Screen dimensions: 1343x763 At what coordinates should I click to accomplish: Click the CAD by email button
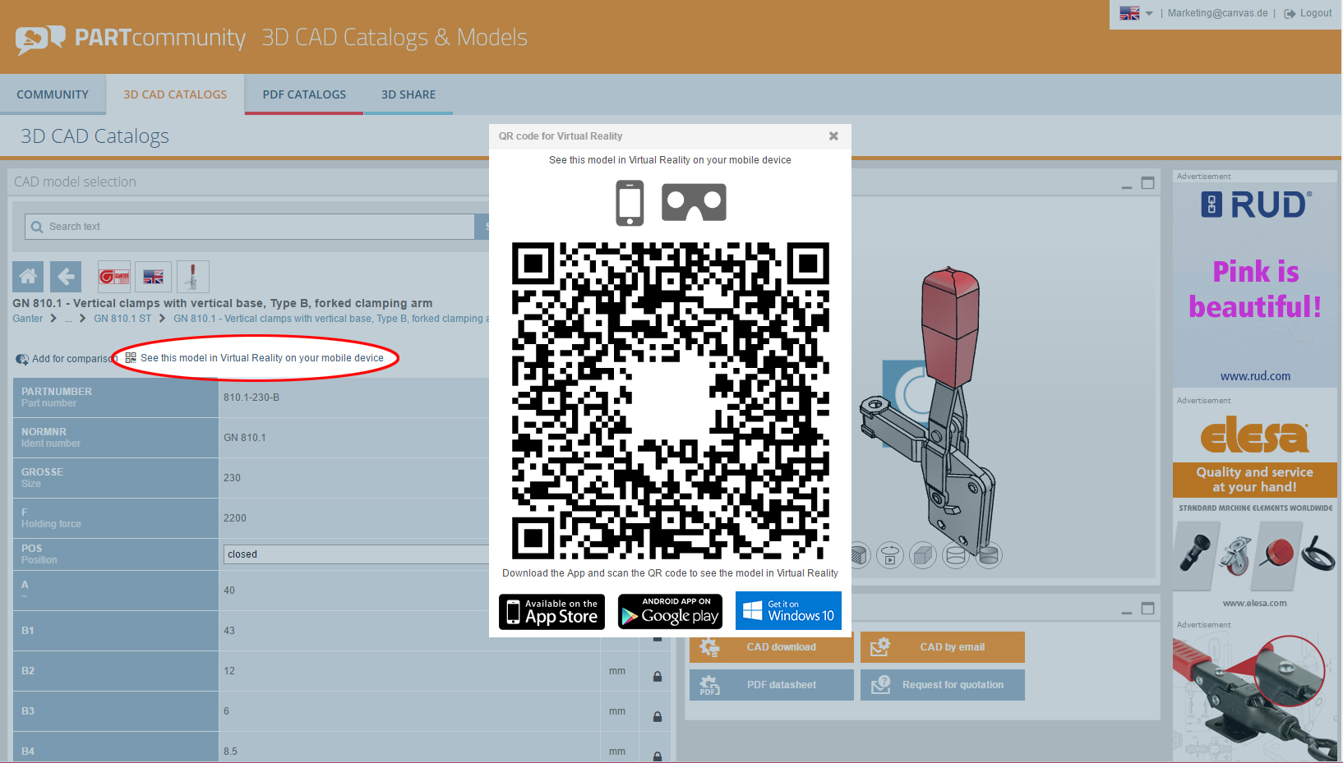[943, 647]
